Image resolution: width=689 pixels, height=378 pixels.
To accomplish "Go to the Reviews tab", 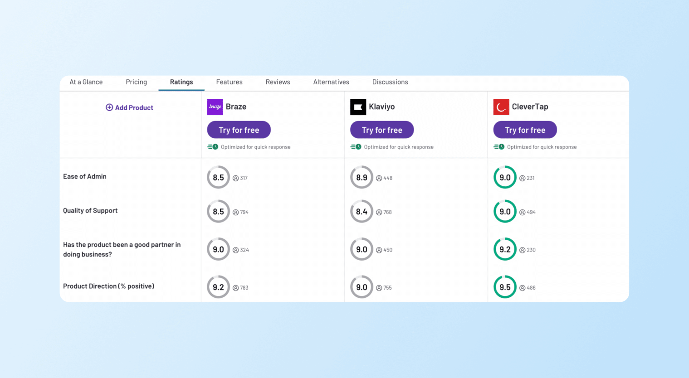I will (278, 82).
